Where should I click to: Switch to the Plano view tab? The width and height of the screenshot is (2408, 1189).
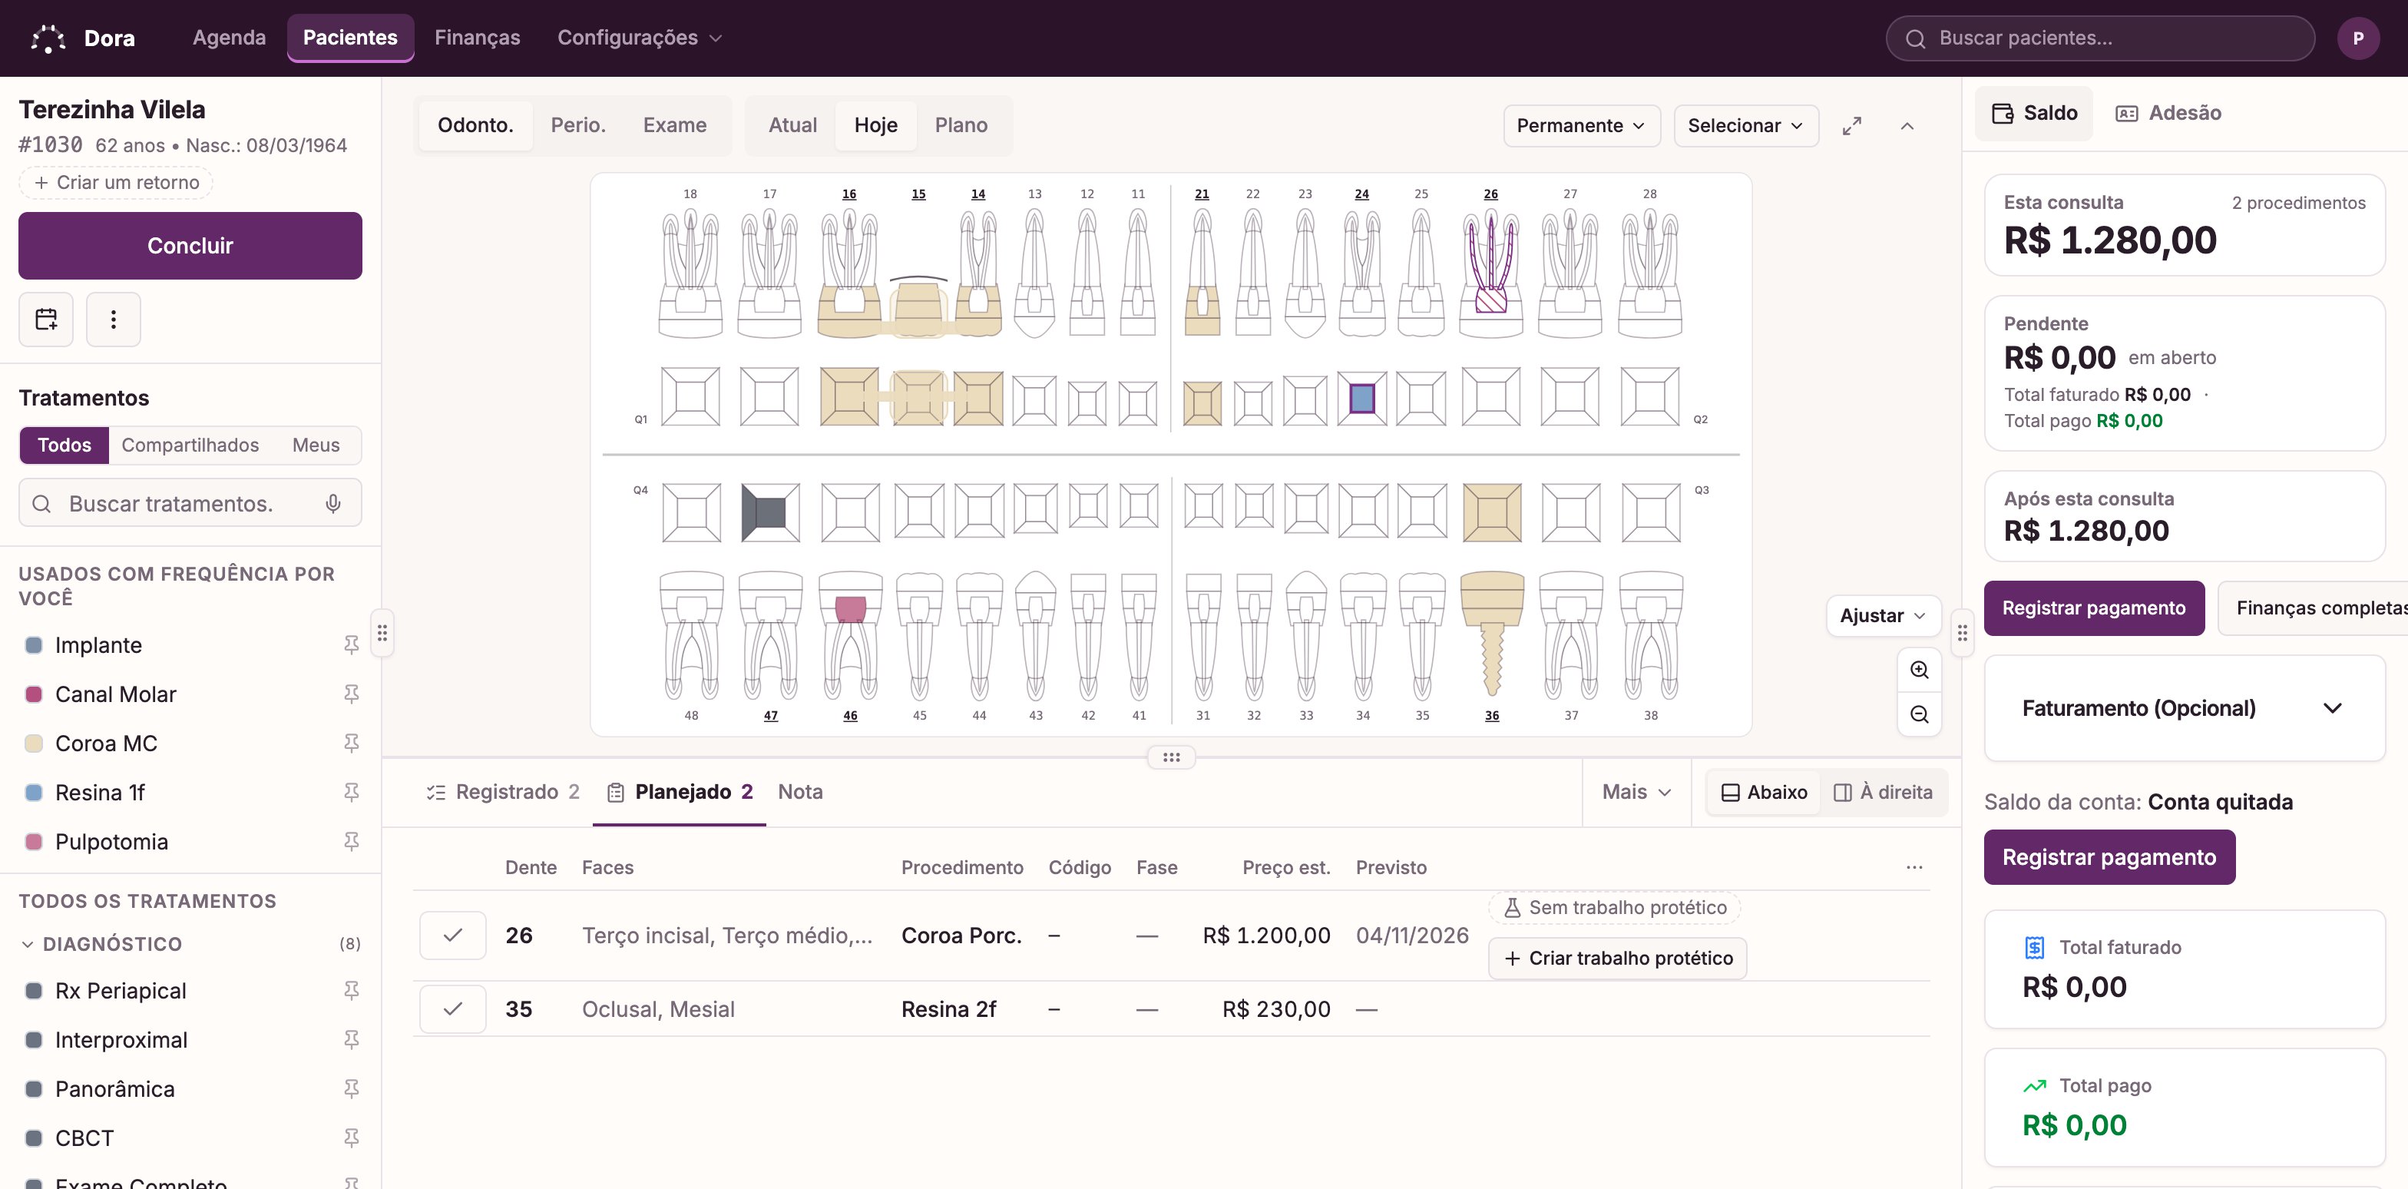click(x=961, y=126)
